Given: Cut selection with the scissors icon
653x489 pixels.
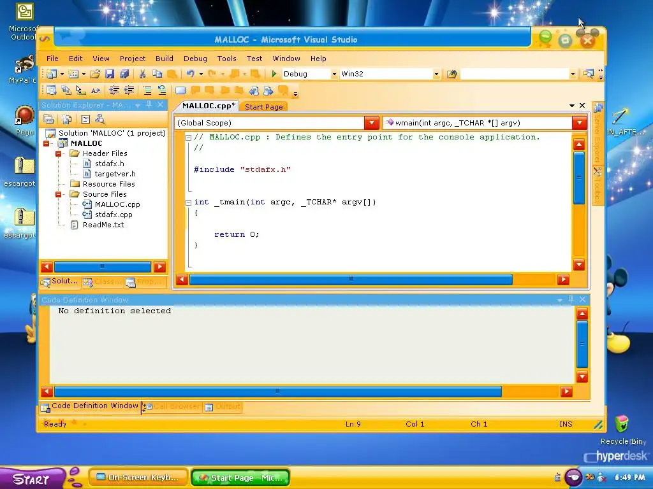Looking at the screenshot, I should tap(142, 74).
